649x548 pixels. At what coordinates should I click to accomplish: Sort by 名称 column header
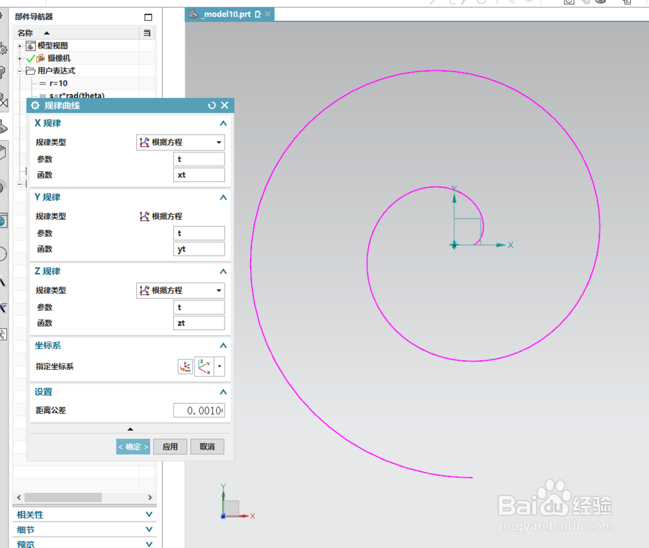77,32
